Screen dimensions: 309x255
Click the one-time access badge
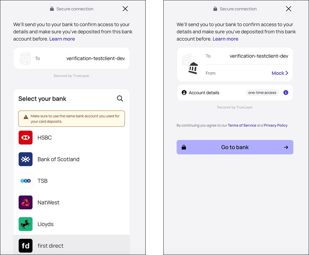pos(262,93)
